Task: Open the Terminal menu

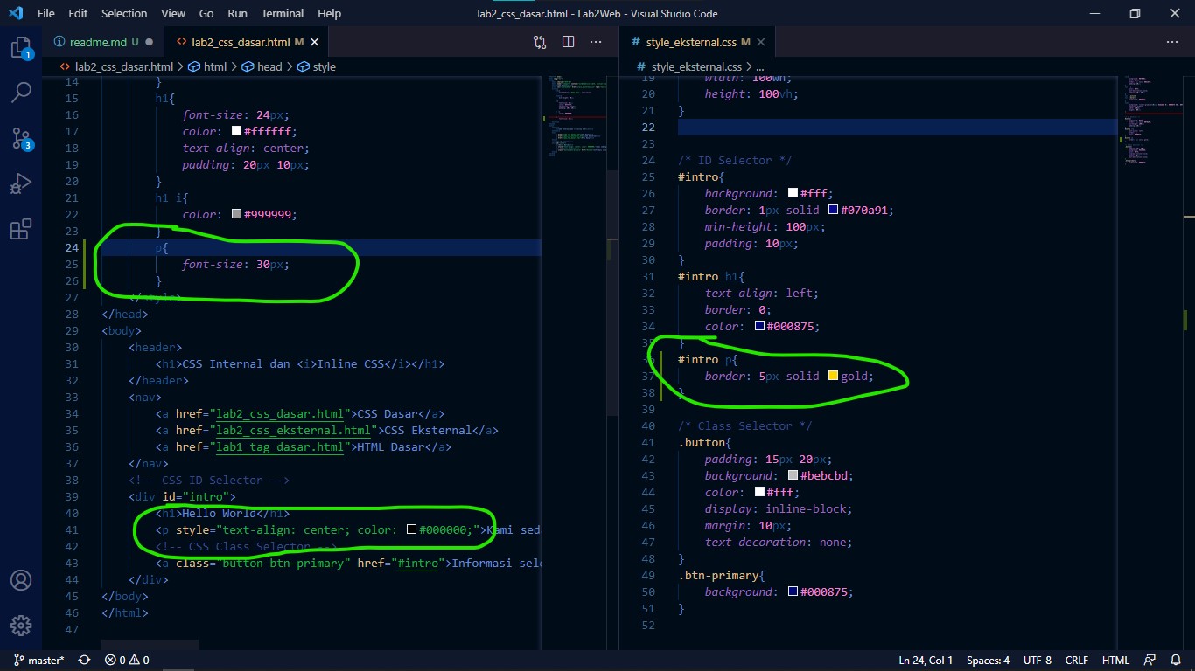Action: [283, 13]
